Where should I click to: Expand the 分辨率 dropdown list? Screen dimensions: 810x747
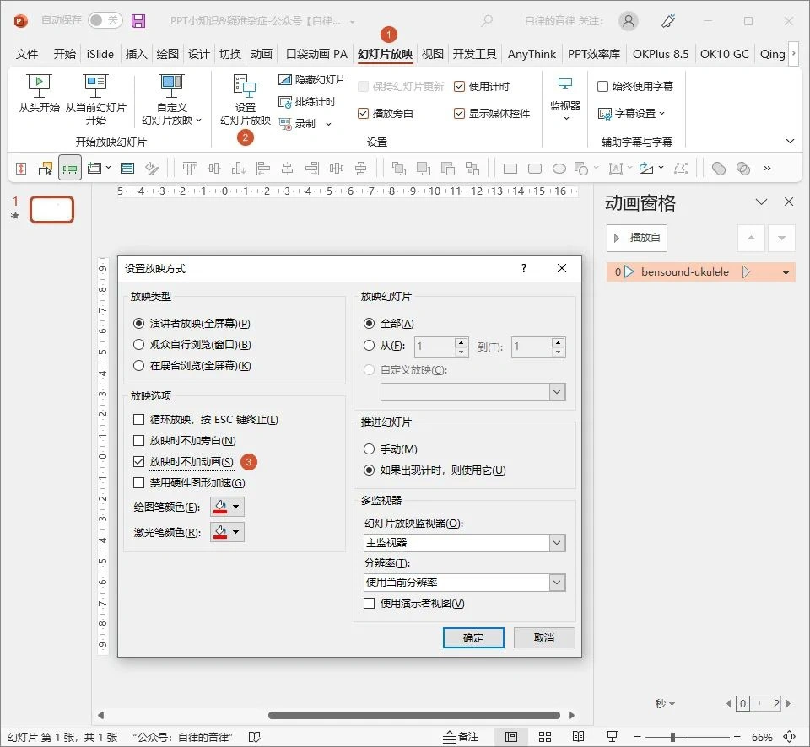point(558,583)
